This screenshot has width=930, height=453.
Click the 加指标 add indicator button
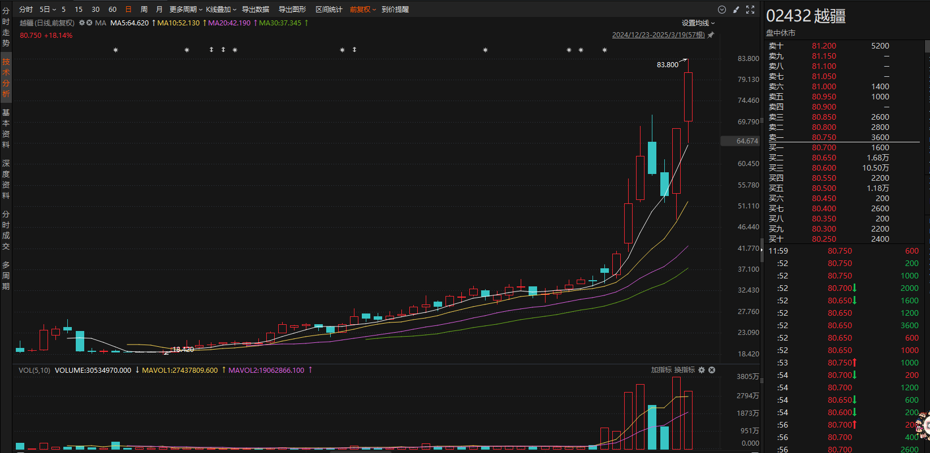(x=661, y=370)
